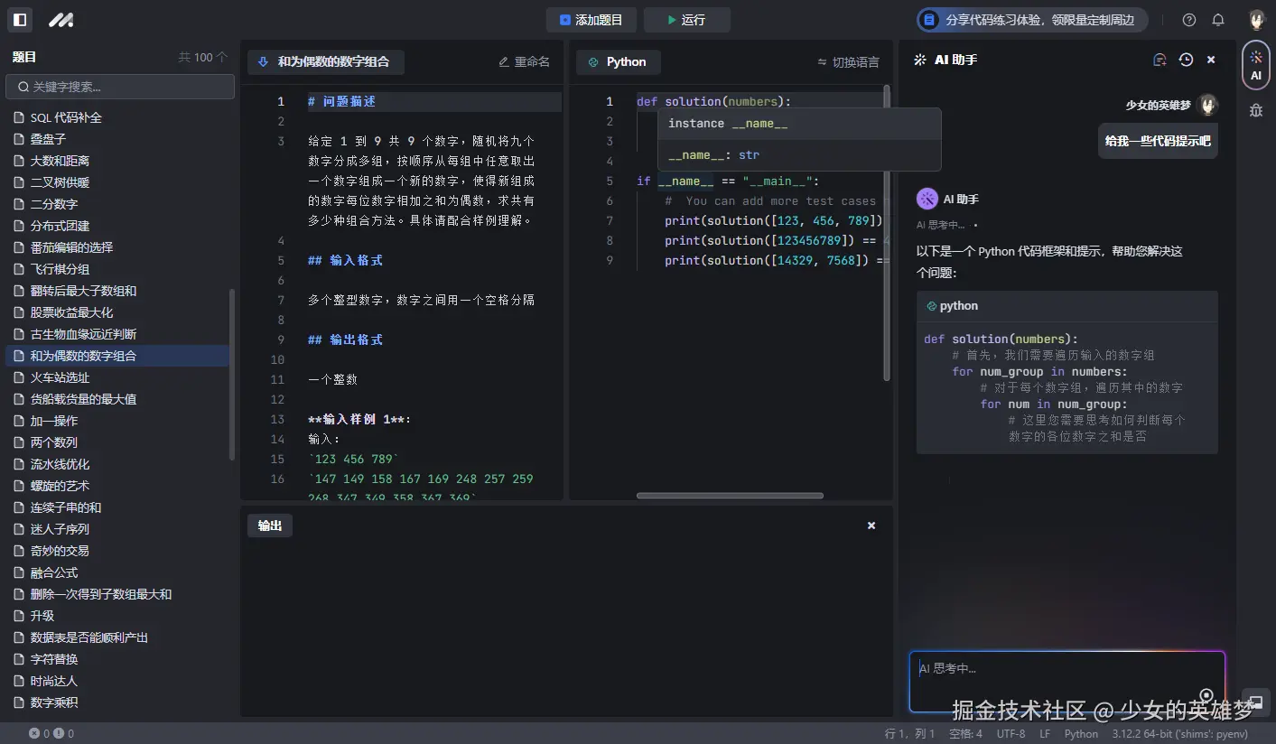Screen dimensions: 1276x744
Task: Open the 流水线优化 problem
Action: tap(117, 464)
